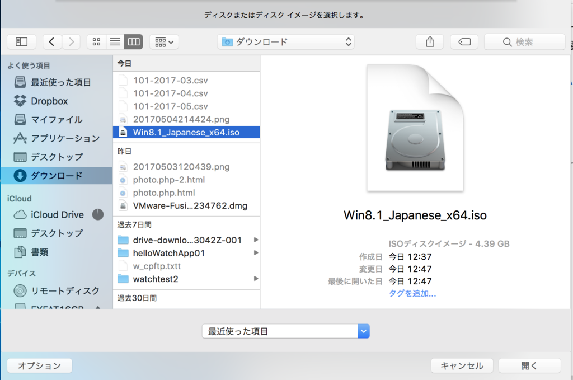Open Dropbox in the sidebar
This screenshot has height=380, width=573.
57,101
